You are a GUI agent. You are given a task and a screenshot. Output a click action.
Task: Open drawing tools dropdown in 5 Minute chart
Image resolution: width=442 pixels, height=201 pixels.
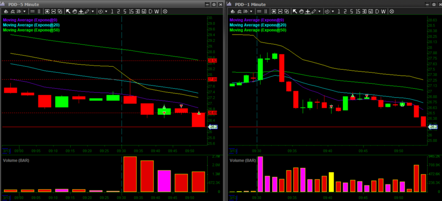92,11
